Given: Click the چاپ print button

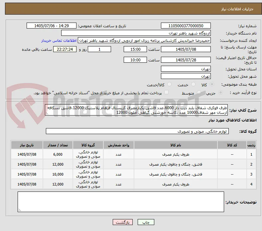Looking at the screenshot, I should click(146, 222).
